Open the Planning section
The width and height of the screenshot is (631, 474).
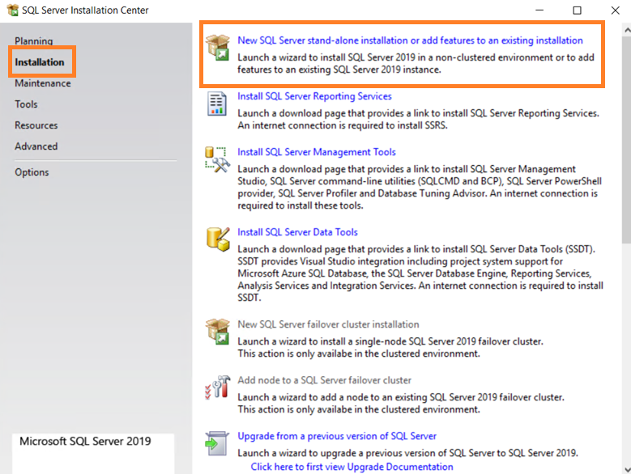click(x=34, y=41)
